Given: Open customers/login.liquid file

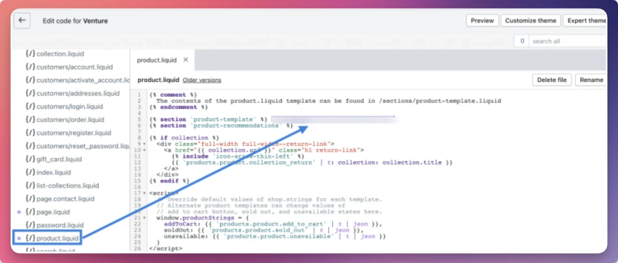Looking at the screenshot, I should tap(70, 107).
